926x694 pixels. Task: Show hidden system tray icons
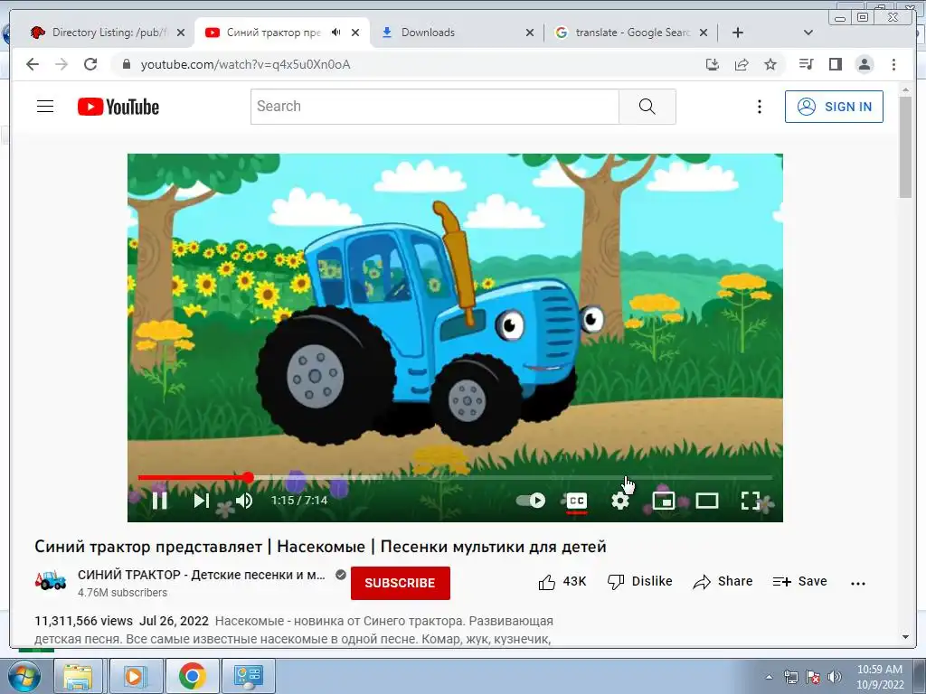(x=769, y=677)
